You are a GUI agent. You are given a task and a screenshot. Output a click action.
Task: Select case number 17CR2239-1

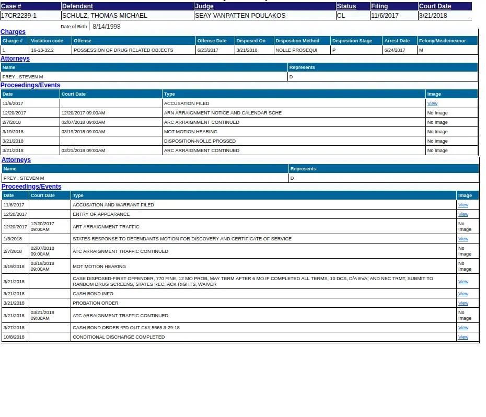tap(19, 16)
